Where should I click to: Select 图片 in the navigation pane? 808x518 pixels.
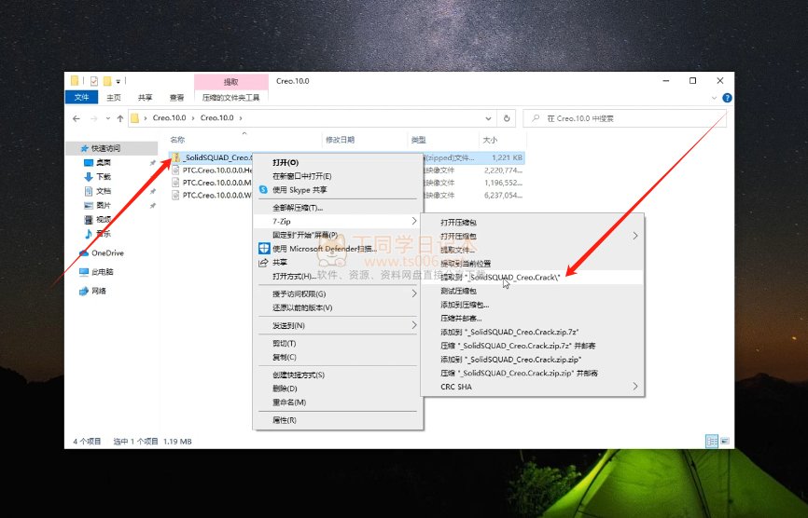tap(104, 205)
